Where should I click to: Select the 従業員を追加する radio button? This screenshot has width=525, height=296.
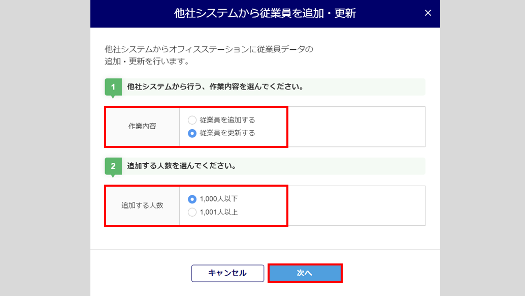click(192, 121)
